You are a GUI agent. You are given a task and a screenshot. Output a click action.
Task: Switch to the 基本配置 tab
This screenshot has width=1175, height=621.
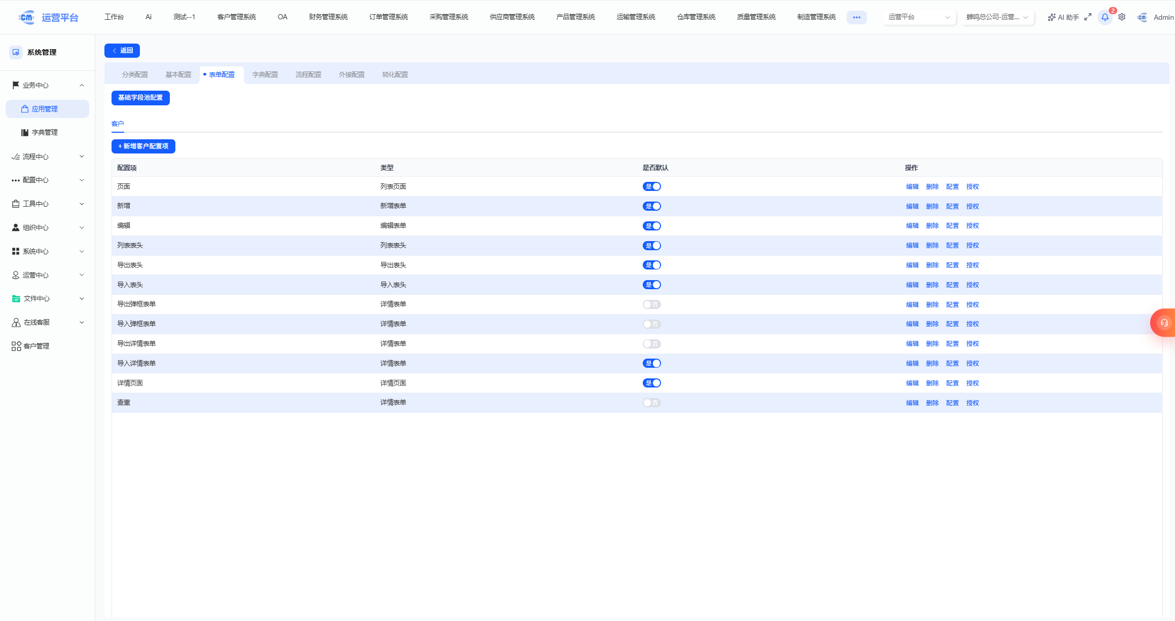click(178, 74)
